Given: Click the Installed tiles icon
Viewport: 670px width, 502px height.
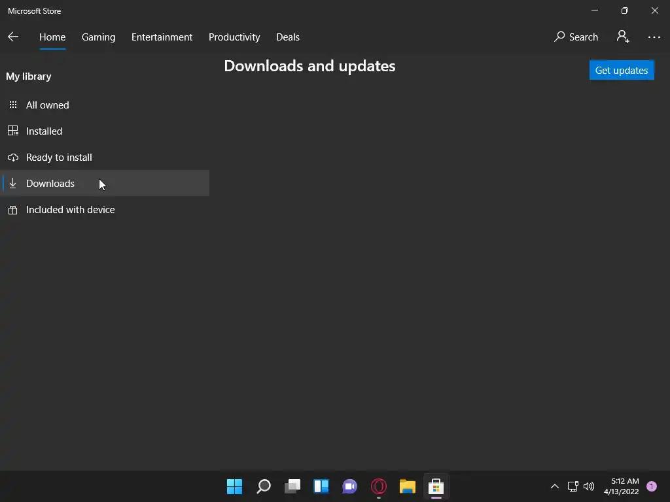Looking at the screenshot, I should point(13,131).
